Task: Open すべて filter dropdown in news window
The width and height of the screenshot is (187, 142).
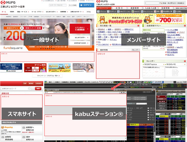Action: click(x=50, y=92)
